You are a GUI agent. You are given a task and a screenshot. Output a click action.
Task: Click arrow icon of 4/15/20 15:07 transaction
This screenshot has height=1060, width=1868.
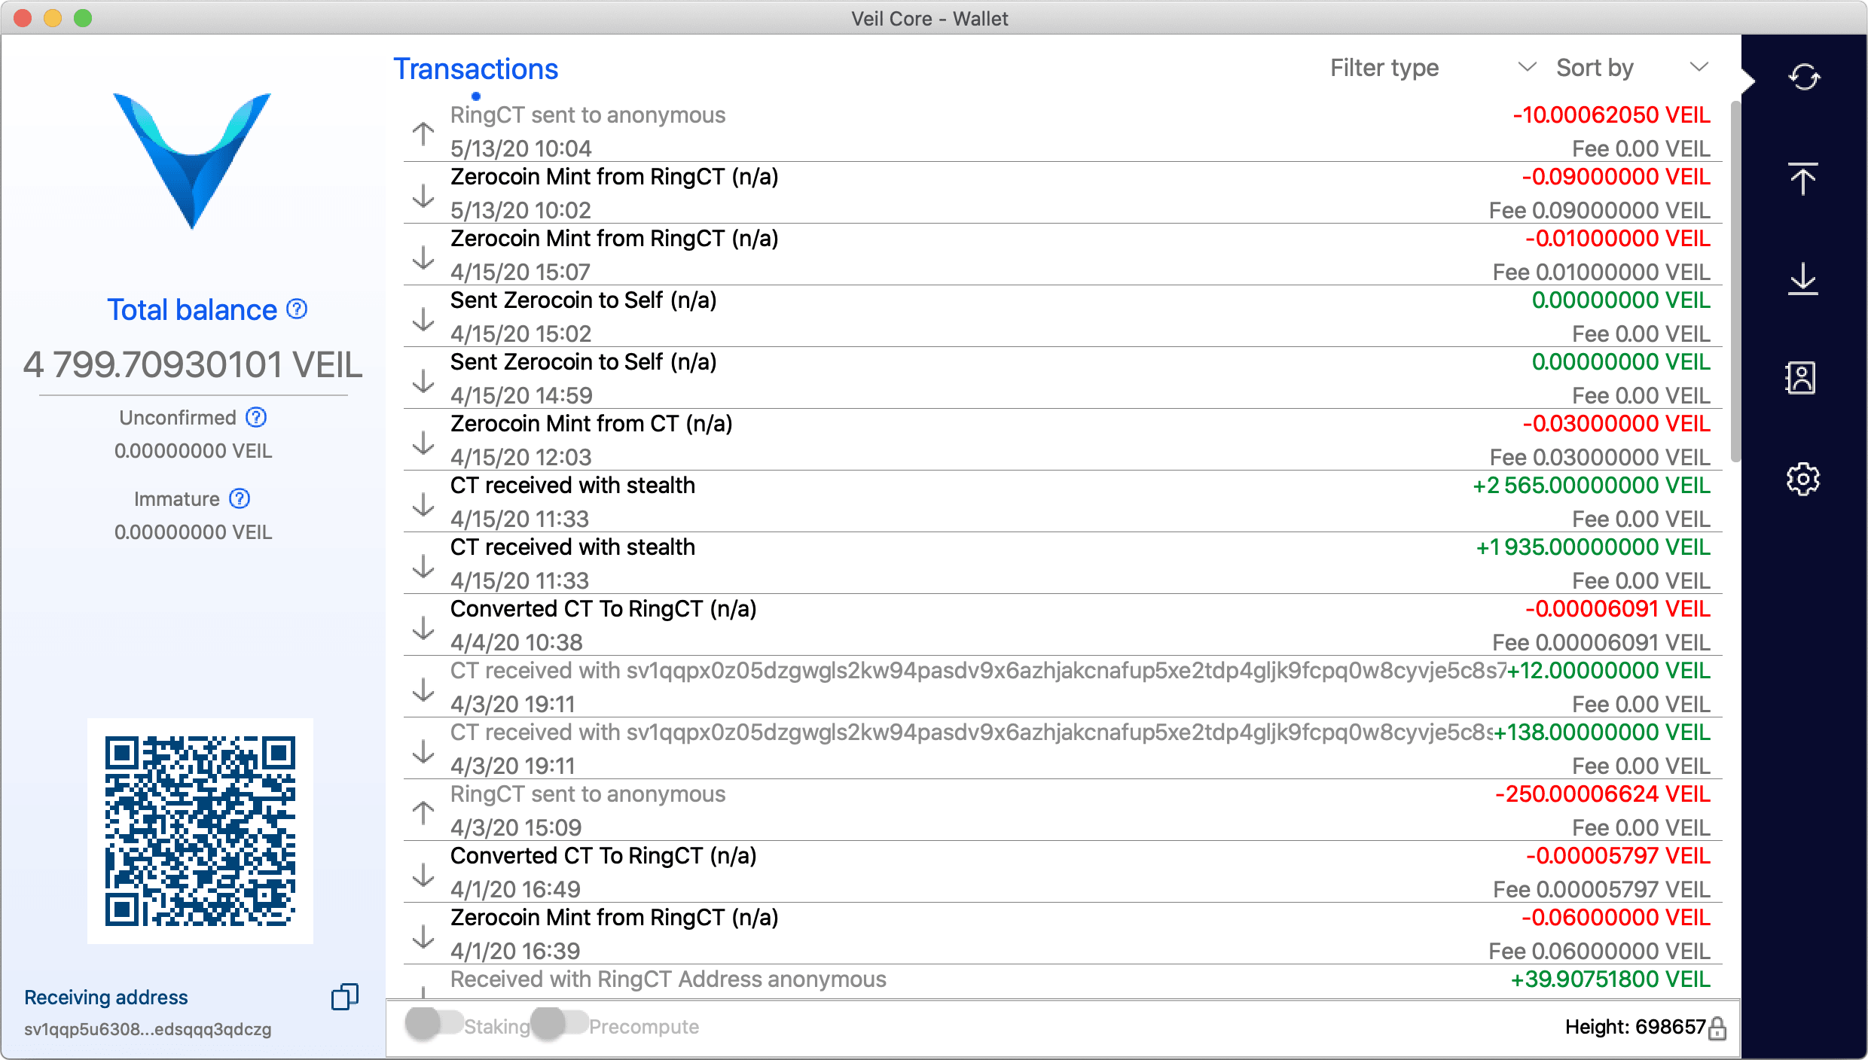tap(423, 257)
